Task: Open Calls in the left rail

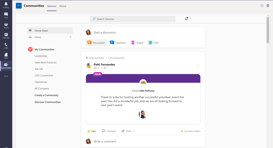Action: 6,46
